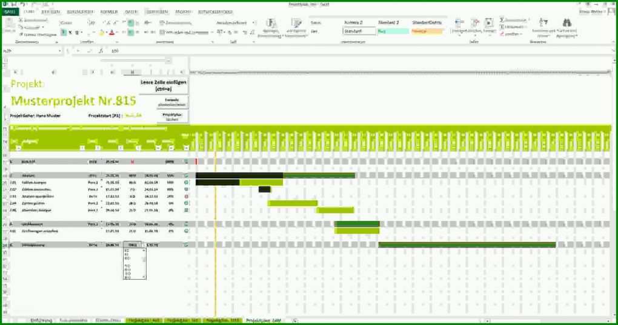This screenshot has width=618, height=325.
Task: Open format as table gallery
Action: 296,28
